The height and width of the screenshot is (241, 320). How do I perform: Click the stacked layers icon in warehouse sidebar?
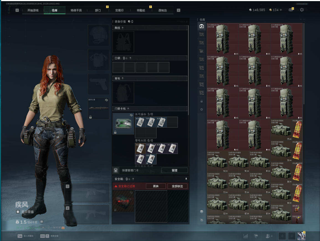coord(202,211)
